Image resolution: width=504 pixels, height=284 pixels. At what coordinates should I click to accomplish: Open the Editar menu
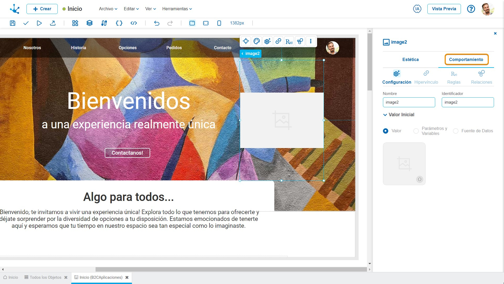click(132, 9)
